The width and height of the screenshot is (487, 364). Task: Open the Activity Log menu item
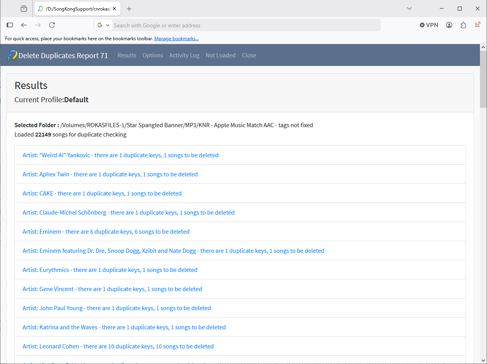point(184,55)
